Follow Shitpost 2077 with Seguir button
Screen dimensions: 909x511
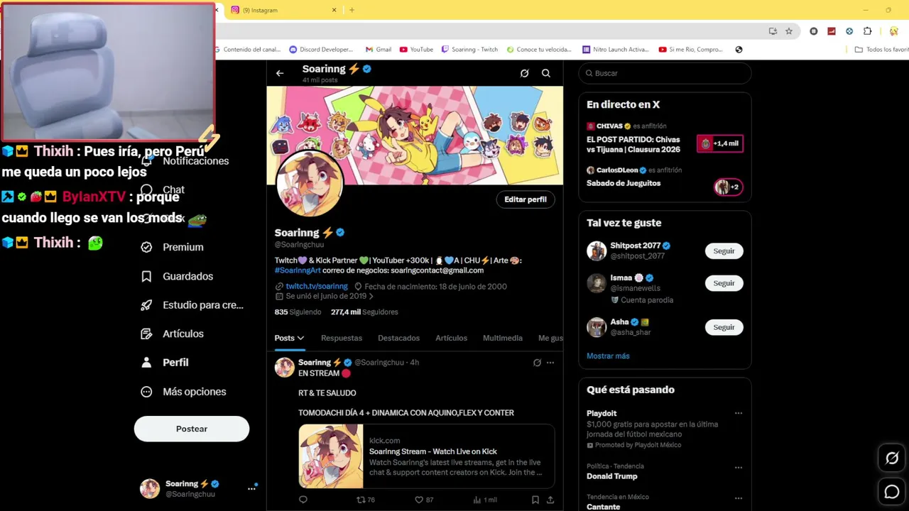[724, 251]
